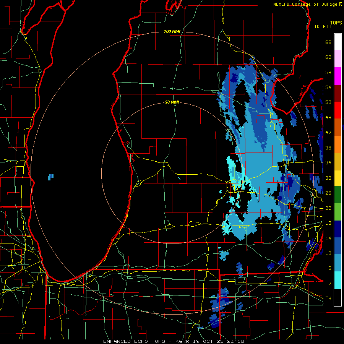Click the TH threshold legend label
Image resolution: width=344 pixels, height=344 pixels.
point(328,299)
